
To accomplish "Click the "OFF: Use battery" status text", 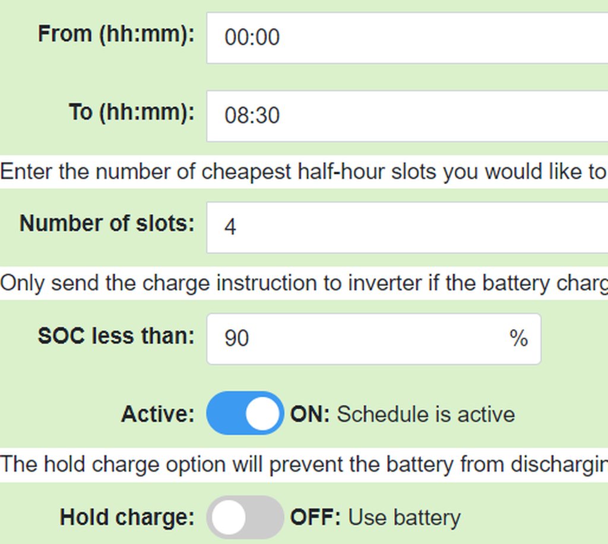I will point(375,518).
